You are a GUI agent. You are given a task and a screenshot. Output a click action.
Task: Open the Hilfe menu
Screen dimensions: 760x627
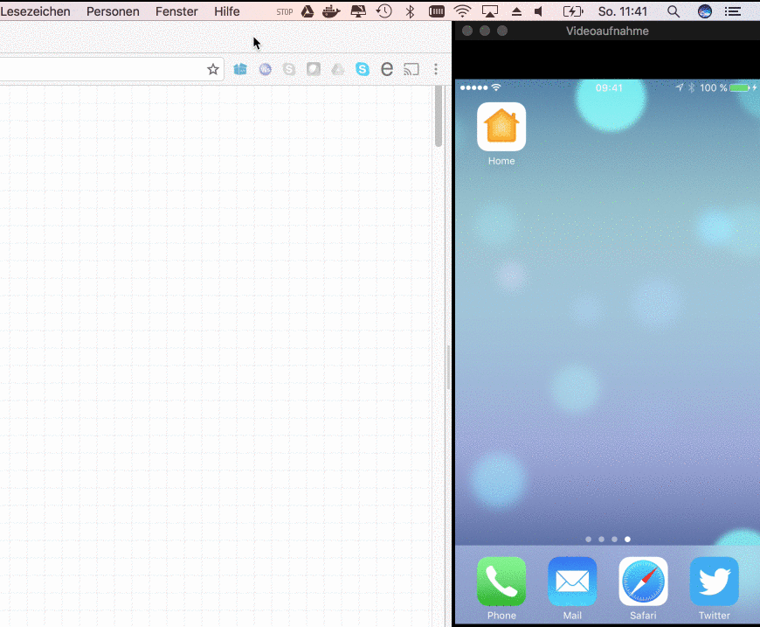click(x=227, y=11)
